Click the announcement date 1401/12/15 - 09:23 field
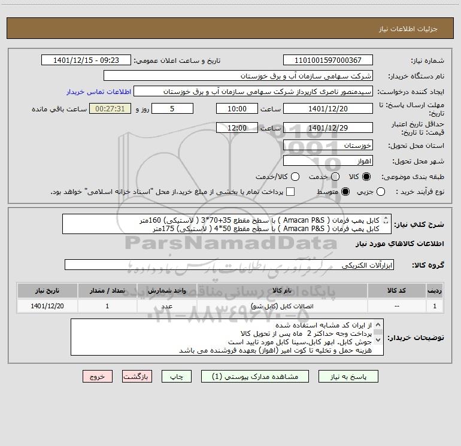This screenshot has height=446, width=461. (86, 60)
